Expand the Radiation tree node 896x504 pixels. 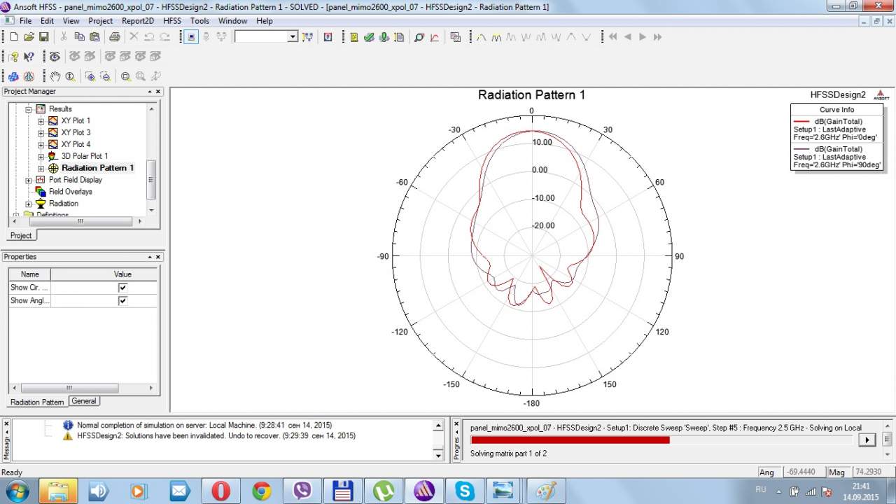pyautogui.click(x=29, y=204)
